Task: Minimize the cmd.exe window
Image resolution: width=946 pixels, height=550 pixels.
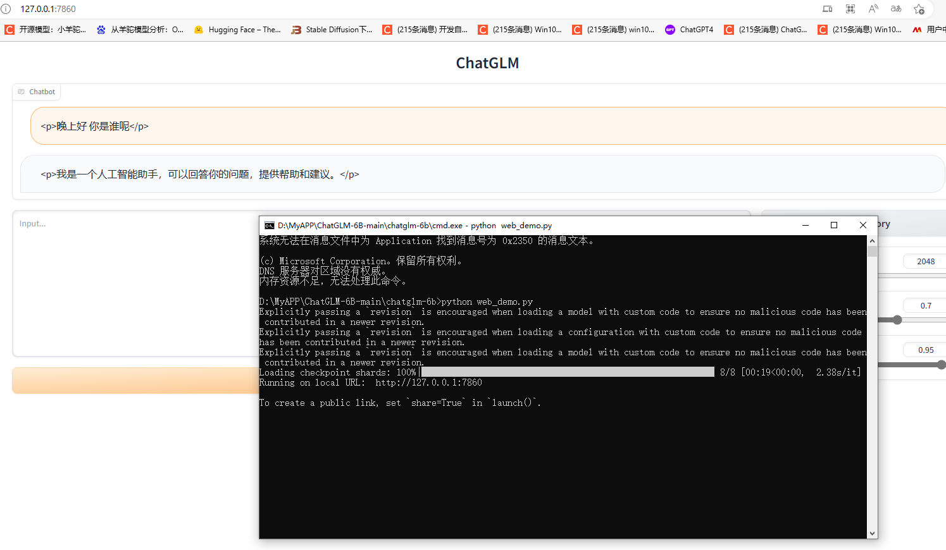Action: coord(806,225)
